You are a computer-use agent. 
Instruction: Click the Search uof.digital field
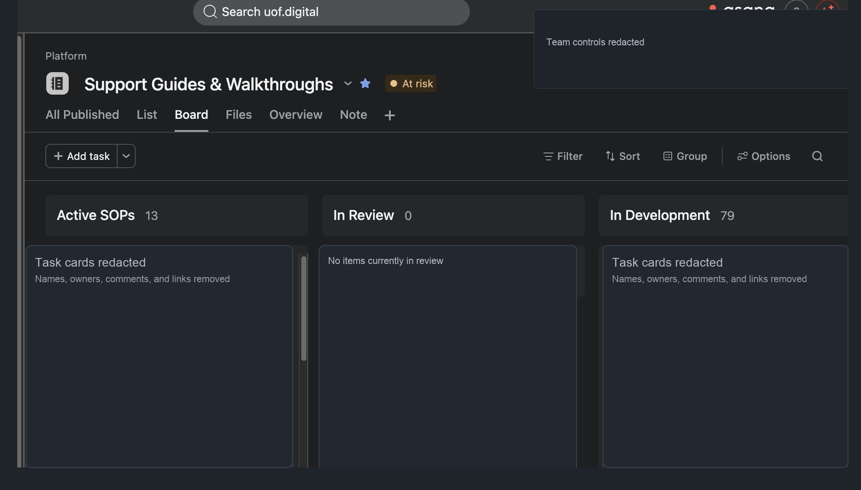331,12
